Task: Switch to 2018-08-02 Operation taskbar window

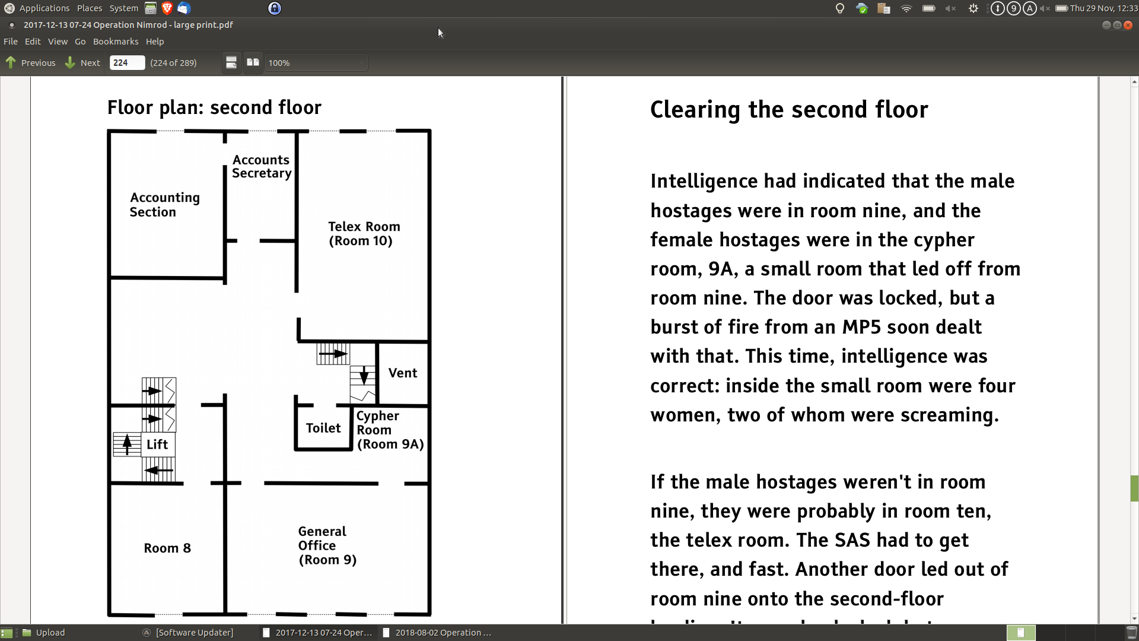Action: 438,633
